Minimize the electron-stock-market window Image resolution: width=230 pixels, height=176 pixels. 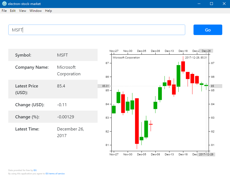click(199, 4)
